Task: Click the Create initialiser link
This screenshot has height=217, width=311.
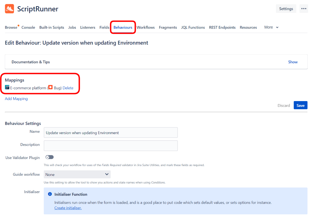Action: tap(68, 208)
